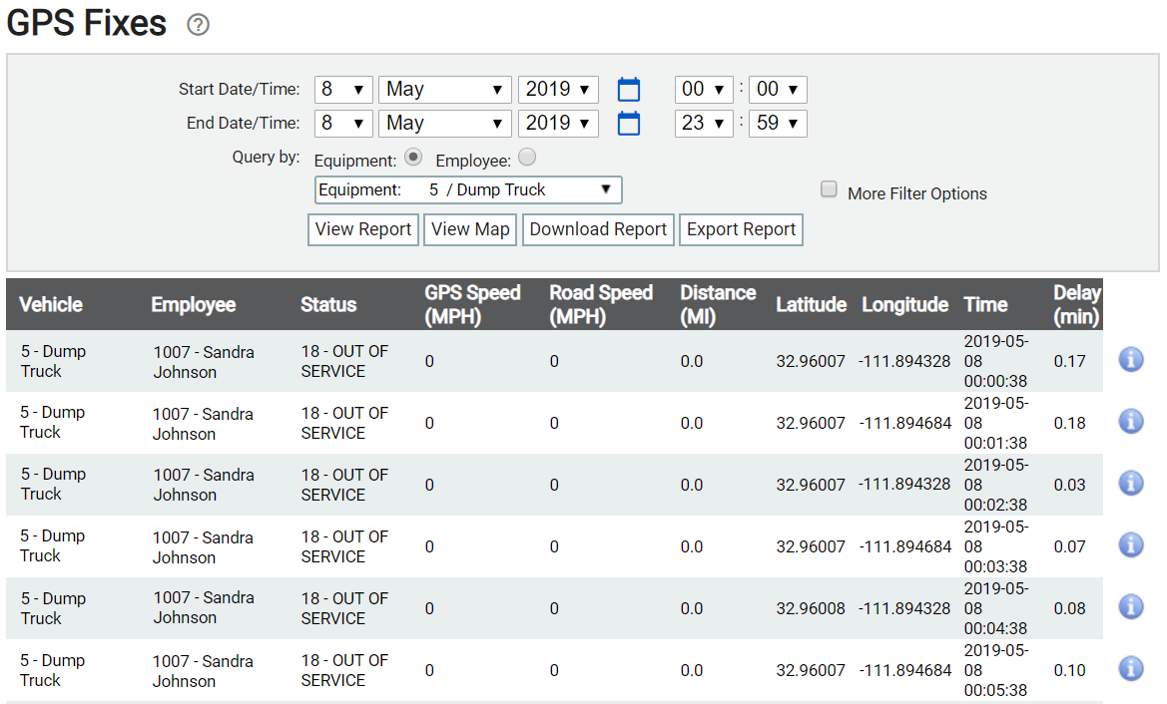Open the End Date calendar picker
The image size is (1167, 704).
pyautogui.click(x=629, y=124)
